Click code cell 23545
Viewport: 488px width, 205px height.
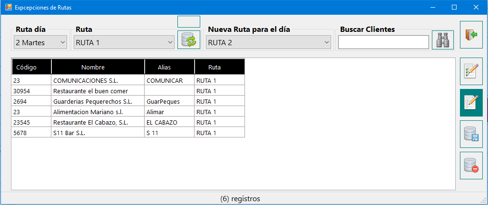pyautogui.click(x=31, y=123)
